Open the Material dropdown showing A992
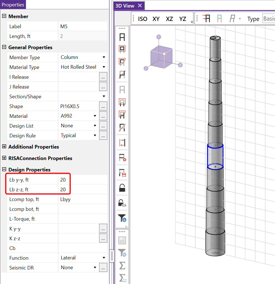This screenshot has height=284, width=275. (x=95, y=116)
